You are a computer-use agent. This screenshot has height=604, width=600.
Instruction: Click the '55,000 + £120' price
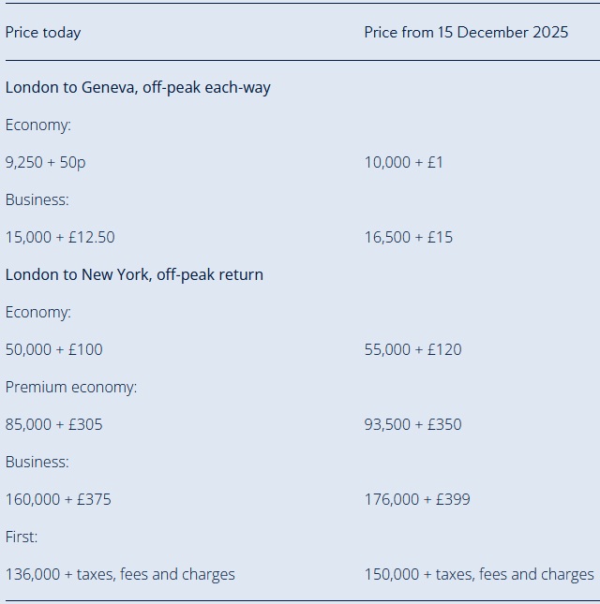click(413, 350)
